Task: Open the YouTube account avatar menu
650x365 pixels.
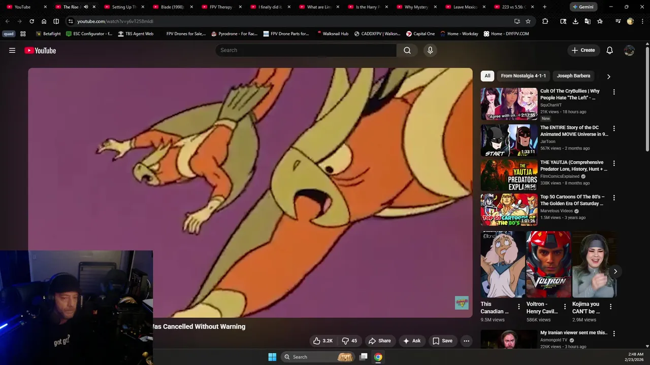Action: (x=629, y=50)
